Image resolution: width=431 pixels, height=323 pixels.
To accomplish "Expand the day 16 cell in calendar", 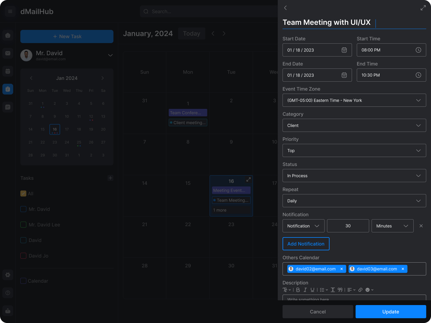I will (248, 179).
